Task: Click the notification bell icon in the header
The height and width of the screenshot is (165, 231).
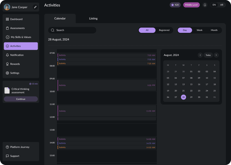Action: [205, 5]
